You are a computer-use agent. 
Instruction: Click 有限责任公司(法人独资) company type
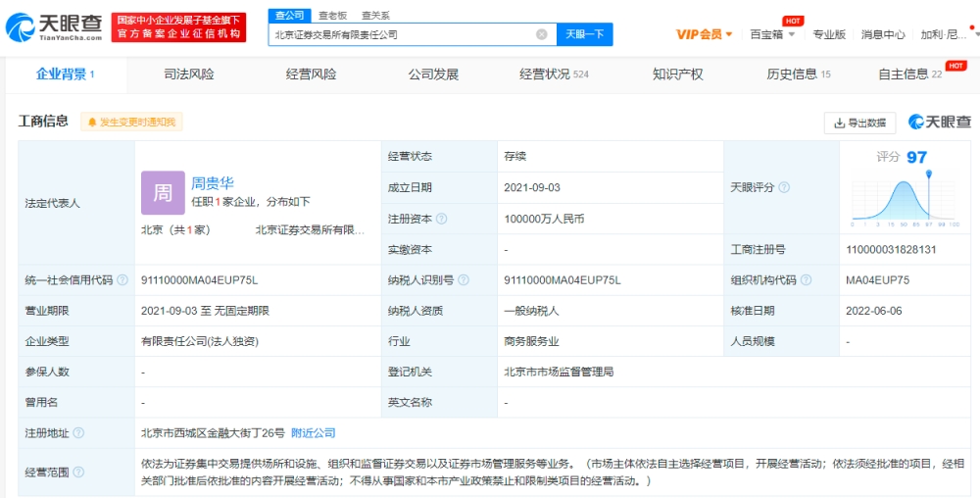pyautogui.click(x=199, y=342)
